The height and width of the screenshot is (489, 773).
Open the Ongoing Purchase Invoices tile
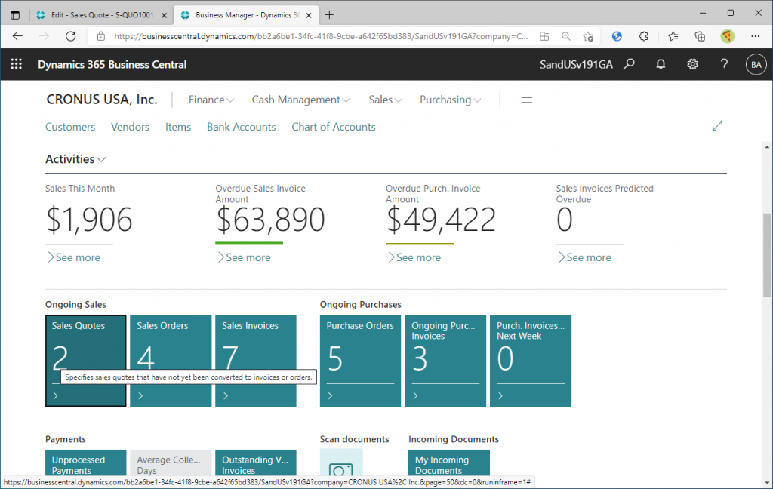coord(445,361)
